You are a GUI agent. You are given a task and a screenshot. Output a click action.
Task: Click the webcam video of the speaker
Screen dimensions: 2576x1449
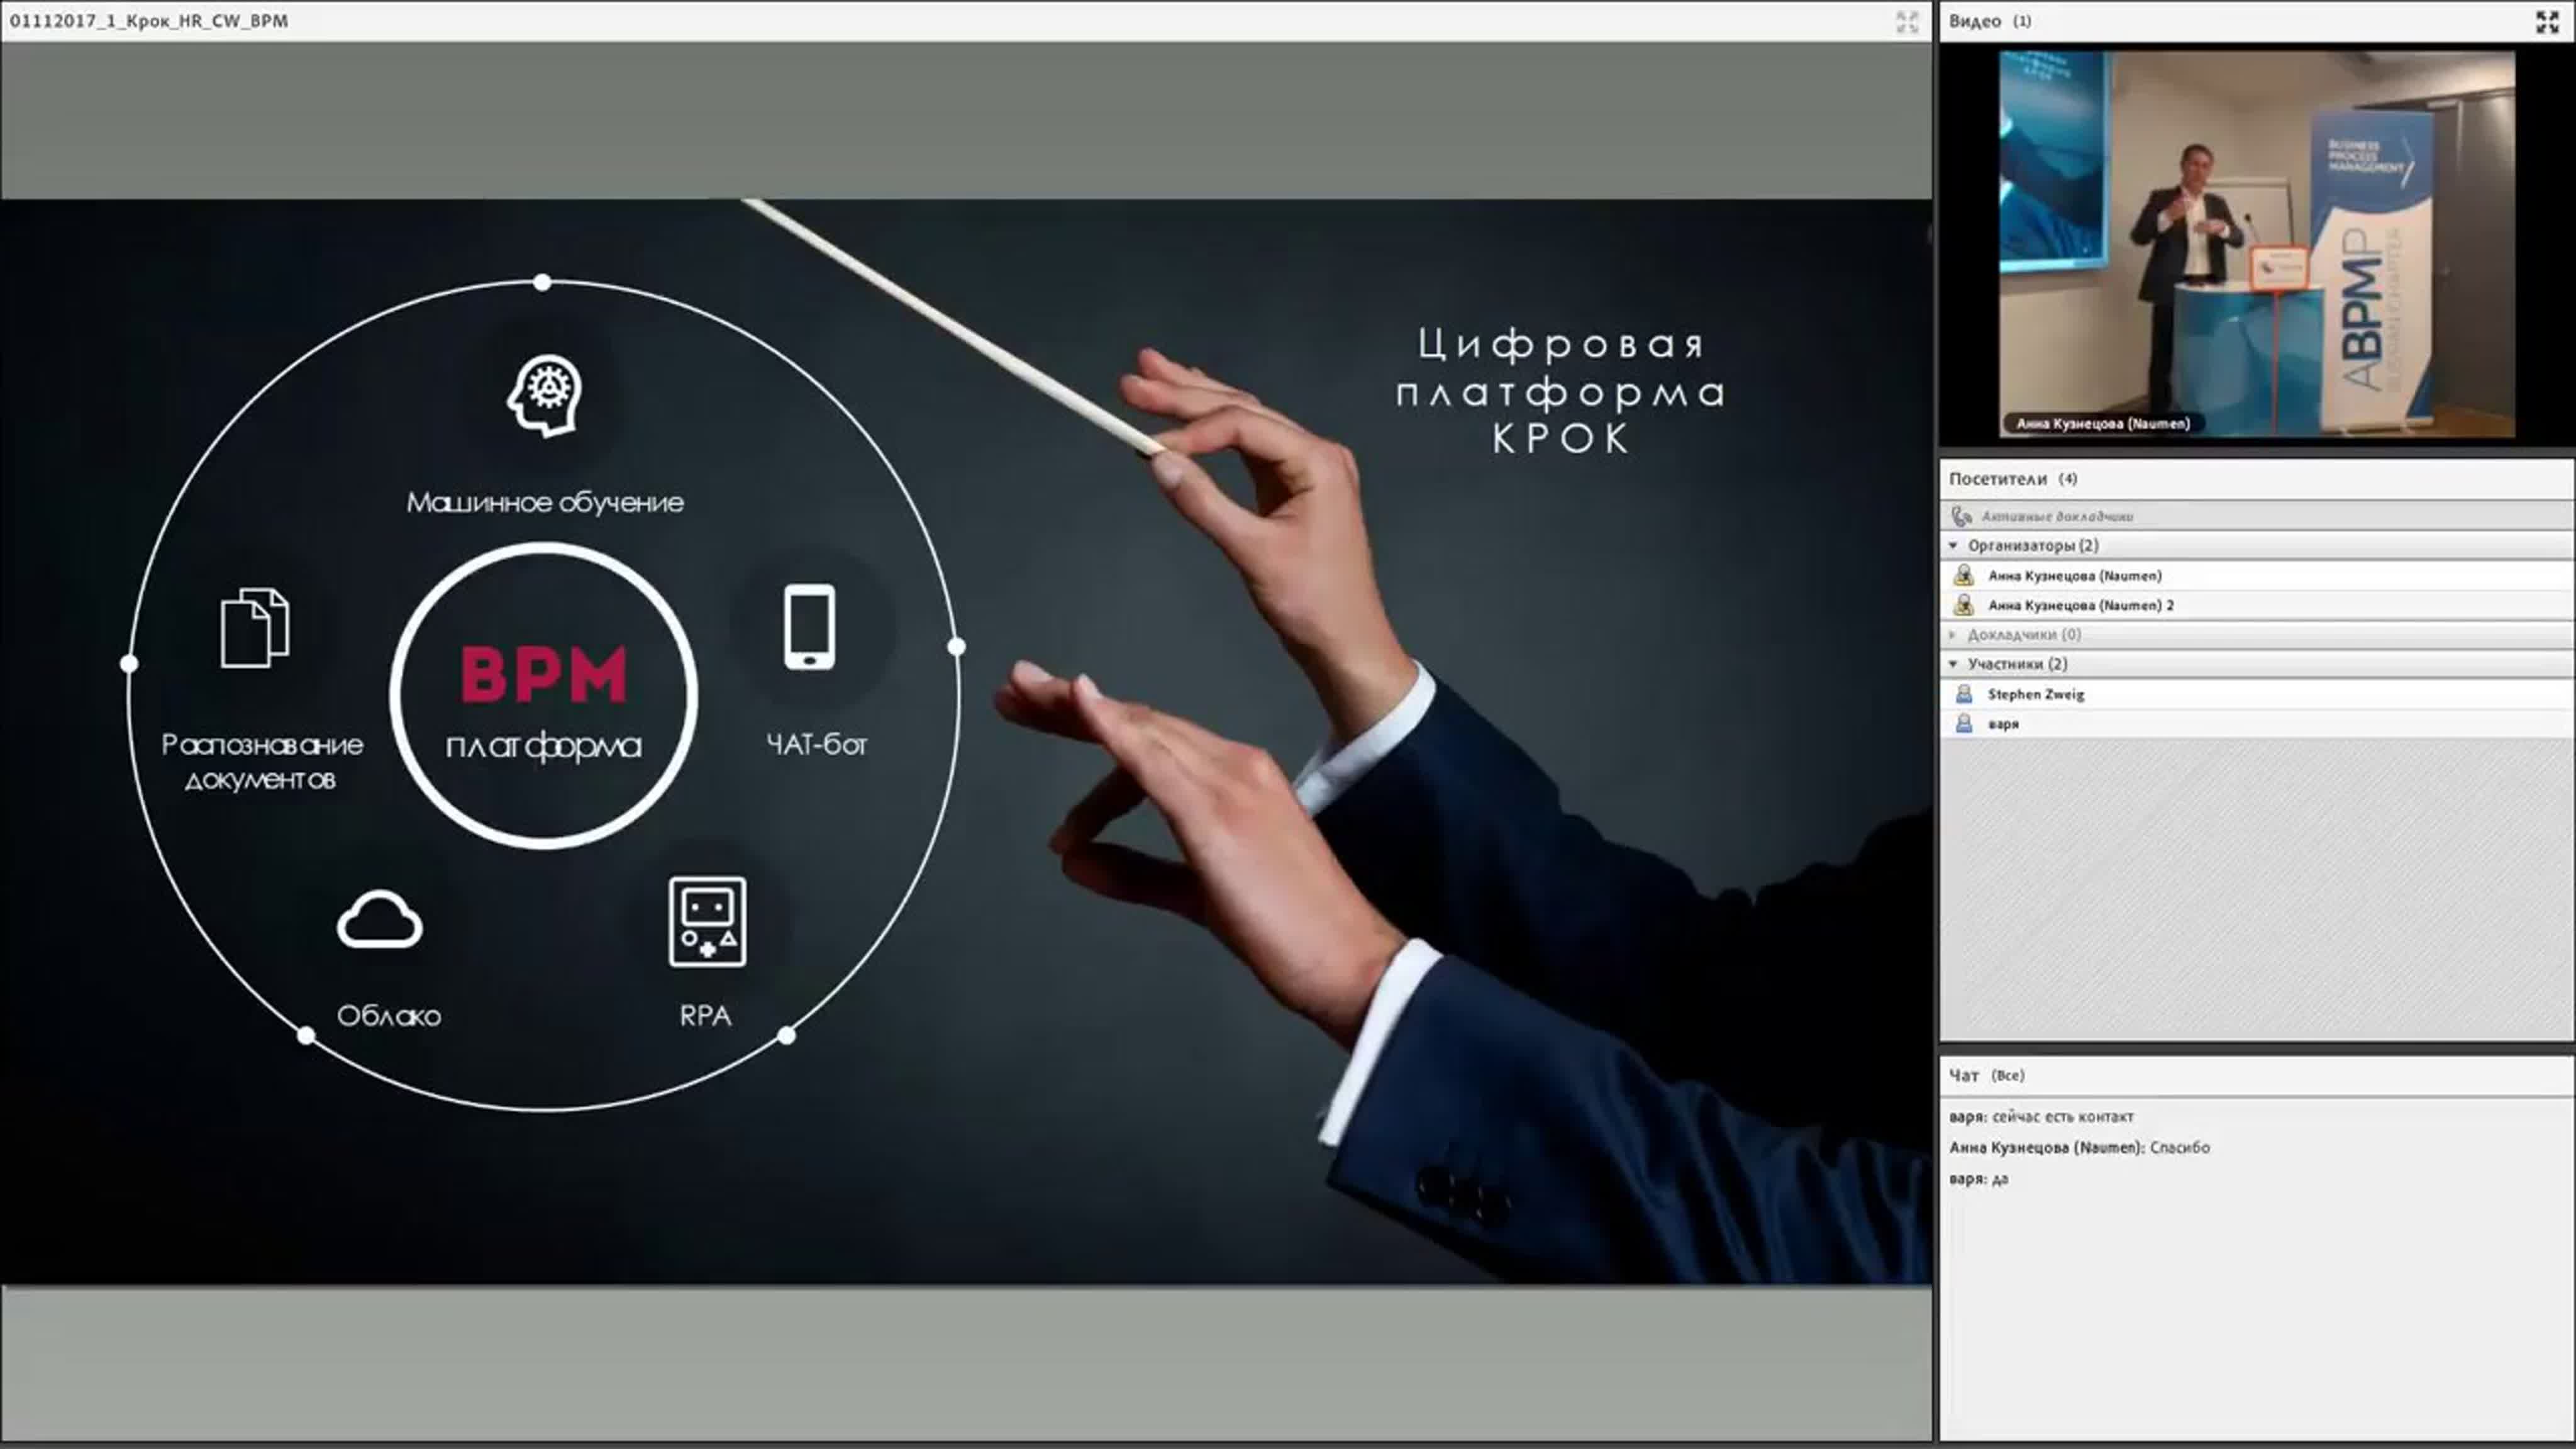pyautogui.click(x=2257, y=244)
